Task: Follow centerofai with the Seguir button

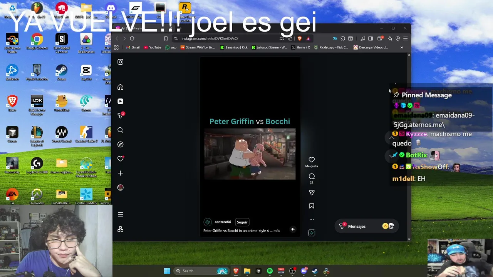Action: click(x=242, y=222)
